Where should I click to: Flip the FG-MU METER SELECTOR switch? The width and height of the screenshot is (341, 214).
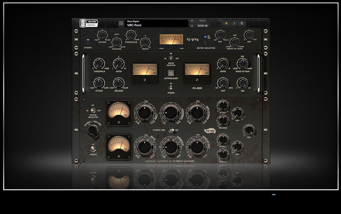[93, 110]
